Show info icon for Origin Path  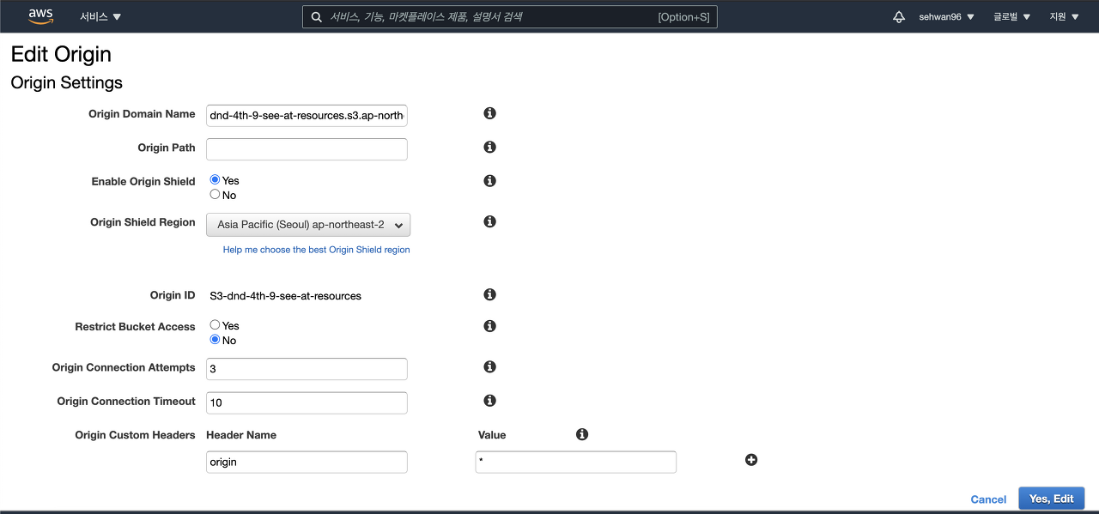pyautogui.click(x=489, y=147)
